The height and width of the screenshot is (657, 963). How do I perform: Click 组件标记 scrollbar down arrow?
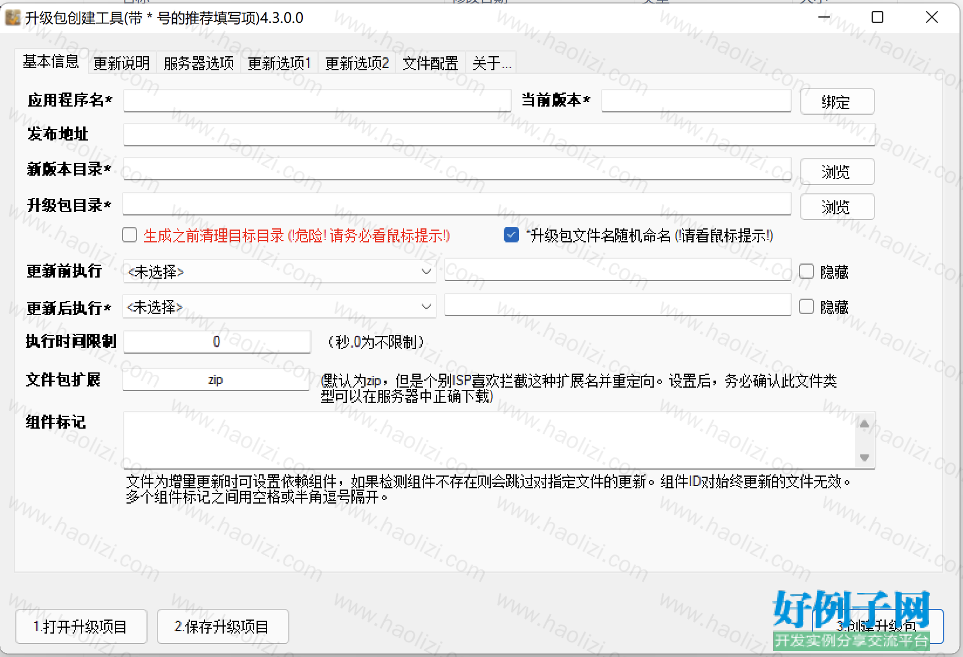coord(865,457)
